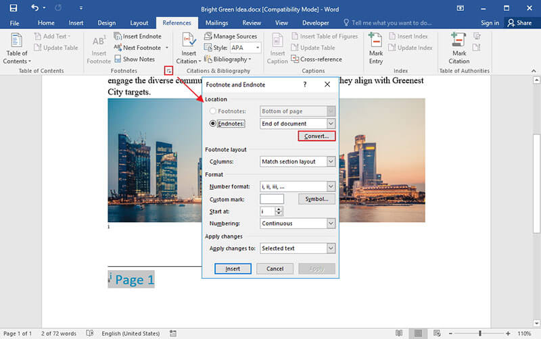Click the vertical scrollbar down arrow
This screenshot has width=541, height=339.
coord(536,323)
